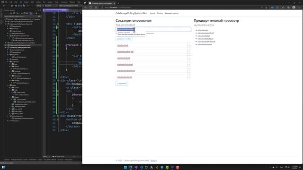Open the Администратор nav link
This screenshot has width=303, height=170.
[171, 13]
